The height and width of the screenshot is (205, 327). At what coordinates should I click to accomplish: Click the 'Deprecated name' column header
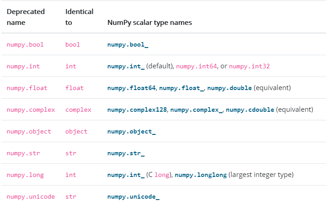point(26,17)
